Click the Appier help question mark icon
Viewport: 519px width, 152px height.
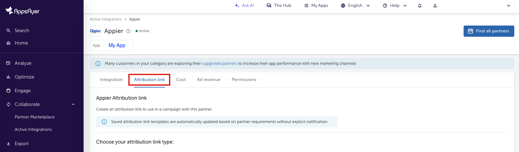coord(128,31)
